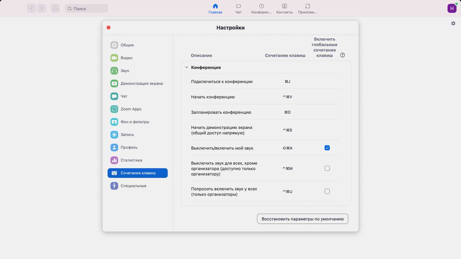Click the help question mark icon
The height and width of the screenshot is (259, 461).
tap(342, 55)
